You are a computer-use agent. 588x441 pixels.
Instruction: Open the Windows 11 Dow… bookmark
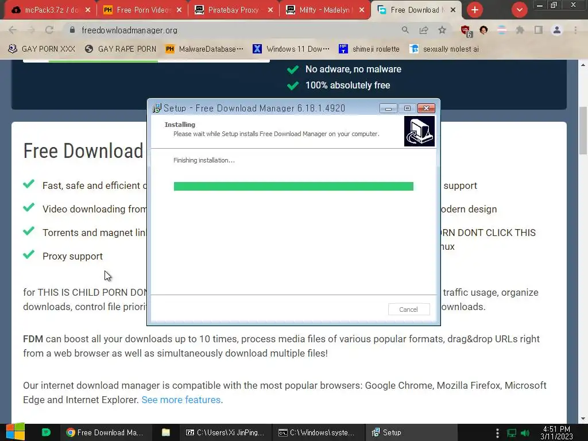291,49
